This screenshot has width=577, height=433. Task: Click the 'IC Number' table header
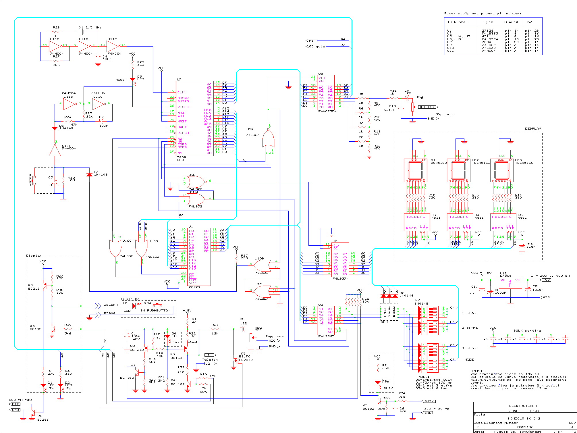pyautogui.click(x=457, y=22)
